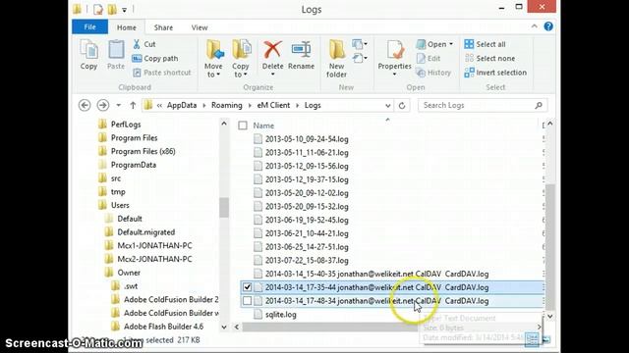Click the file list horizontal scroll left arrow
Image resolution: width=629 pixels, height=353 pixels.
point(237,327)
